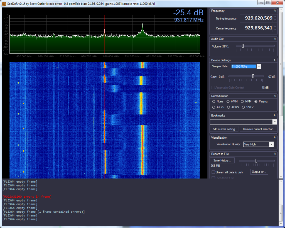
Task: Select None demodulation
Action: pos(214,101)
